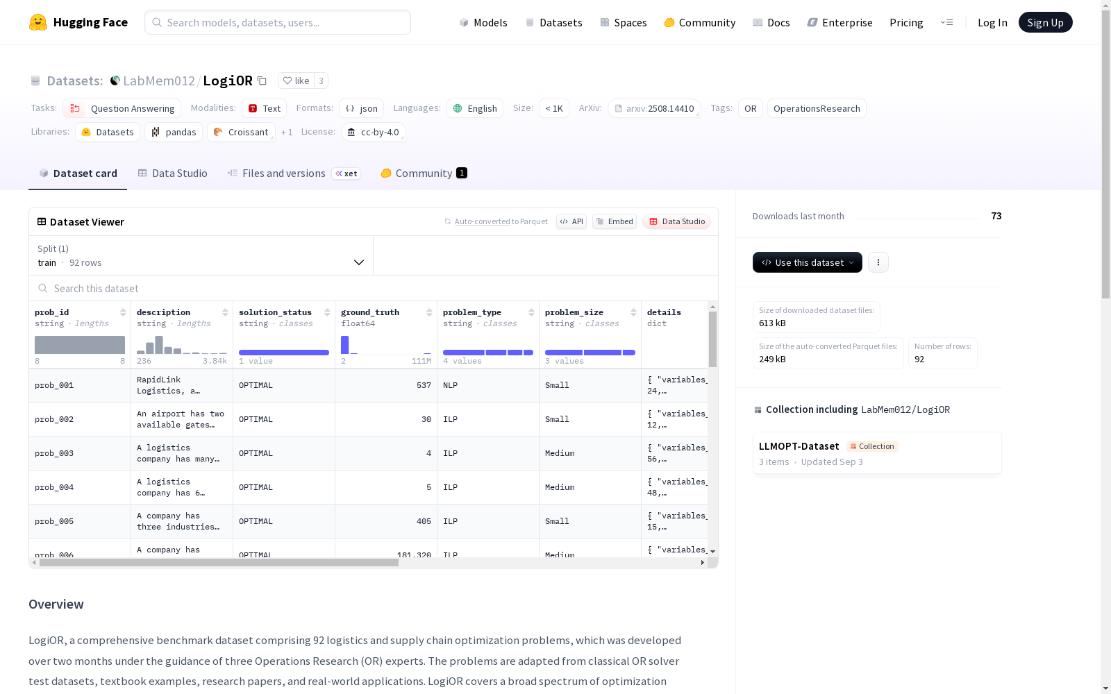Open the additional navigation menu icon

946,22
